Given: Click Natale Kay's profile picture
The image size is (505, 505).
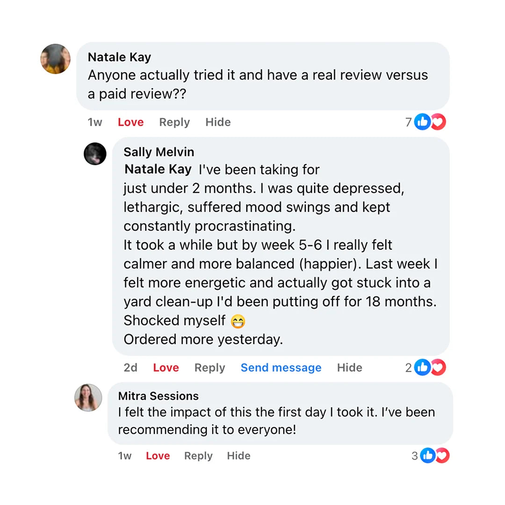Looking at the screenshot, I should 56,59.
